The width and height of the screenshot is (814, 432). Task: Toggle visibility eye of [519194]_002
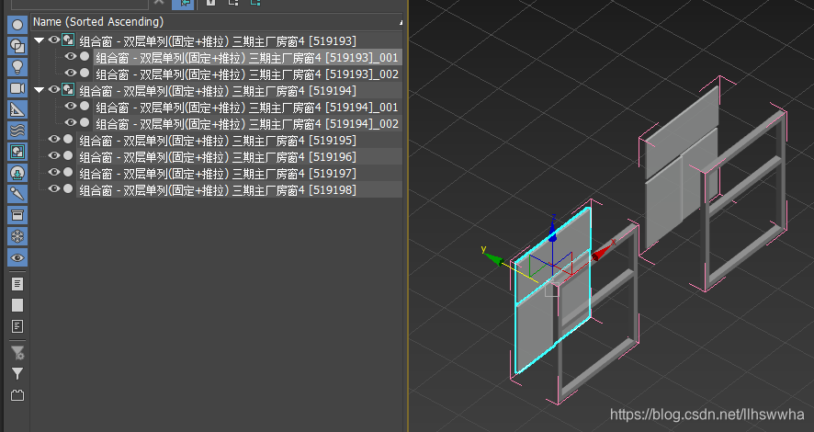click(x=71, y=122)
